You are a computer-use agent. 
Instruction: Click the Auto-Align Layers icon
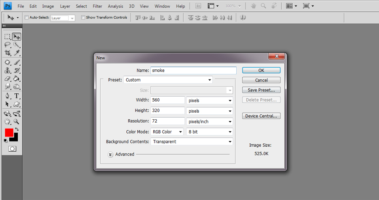click(x=243, y=18)
